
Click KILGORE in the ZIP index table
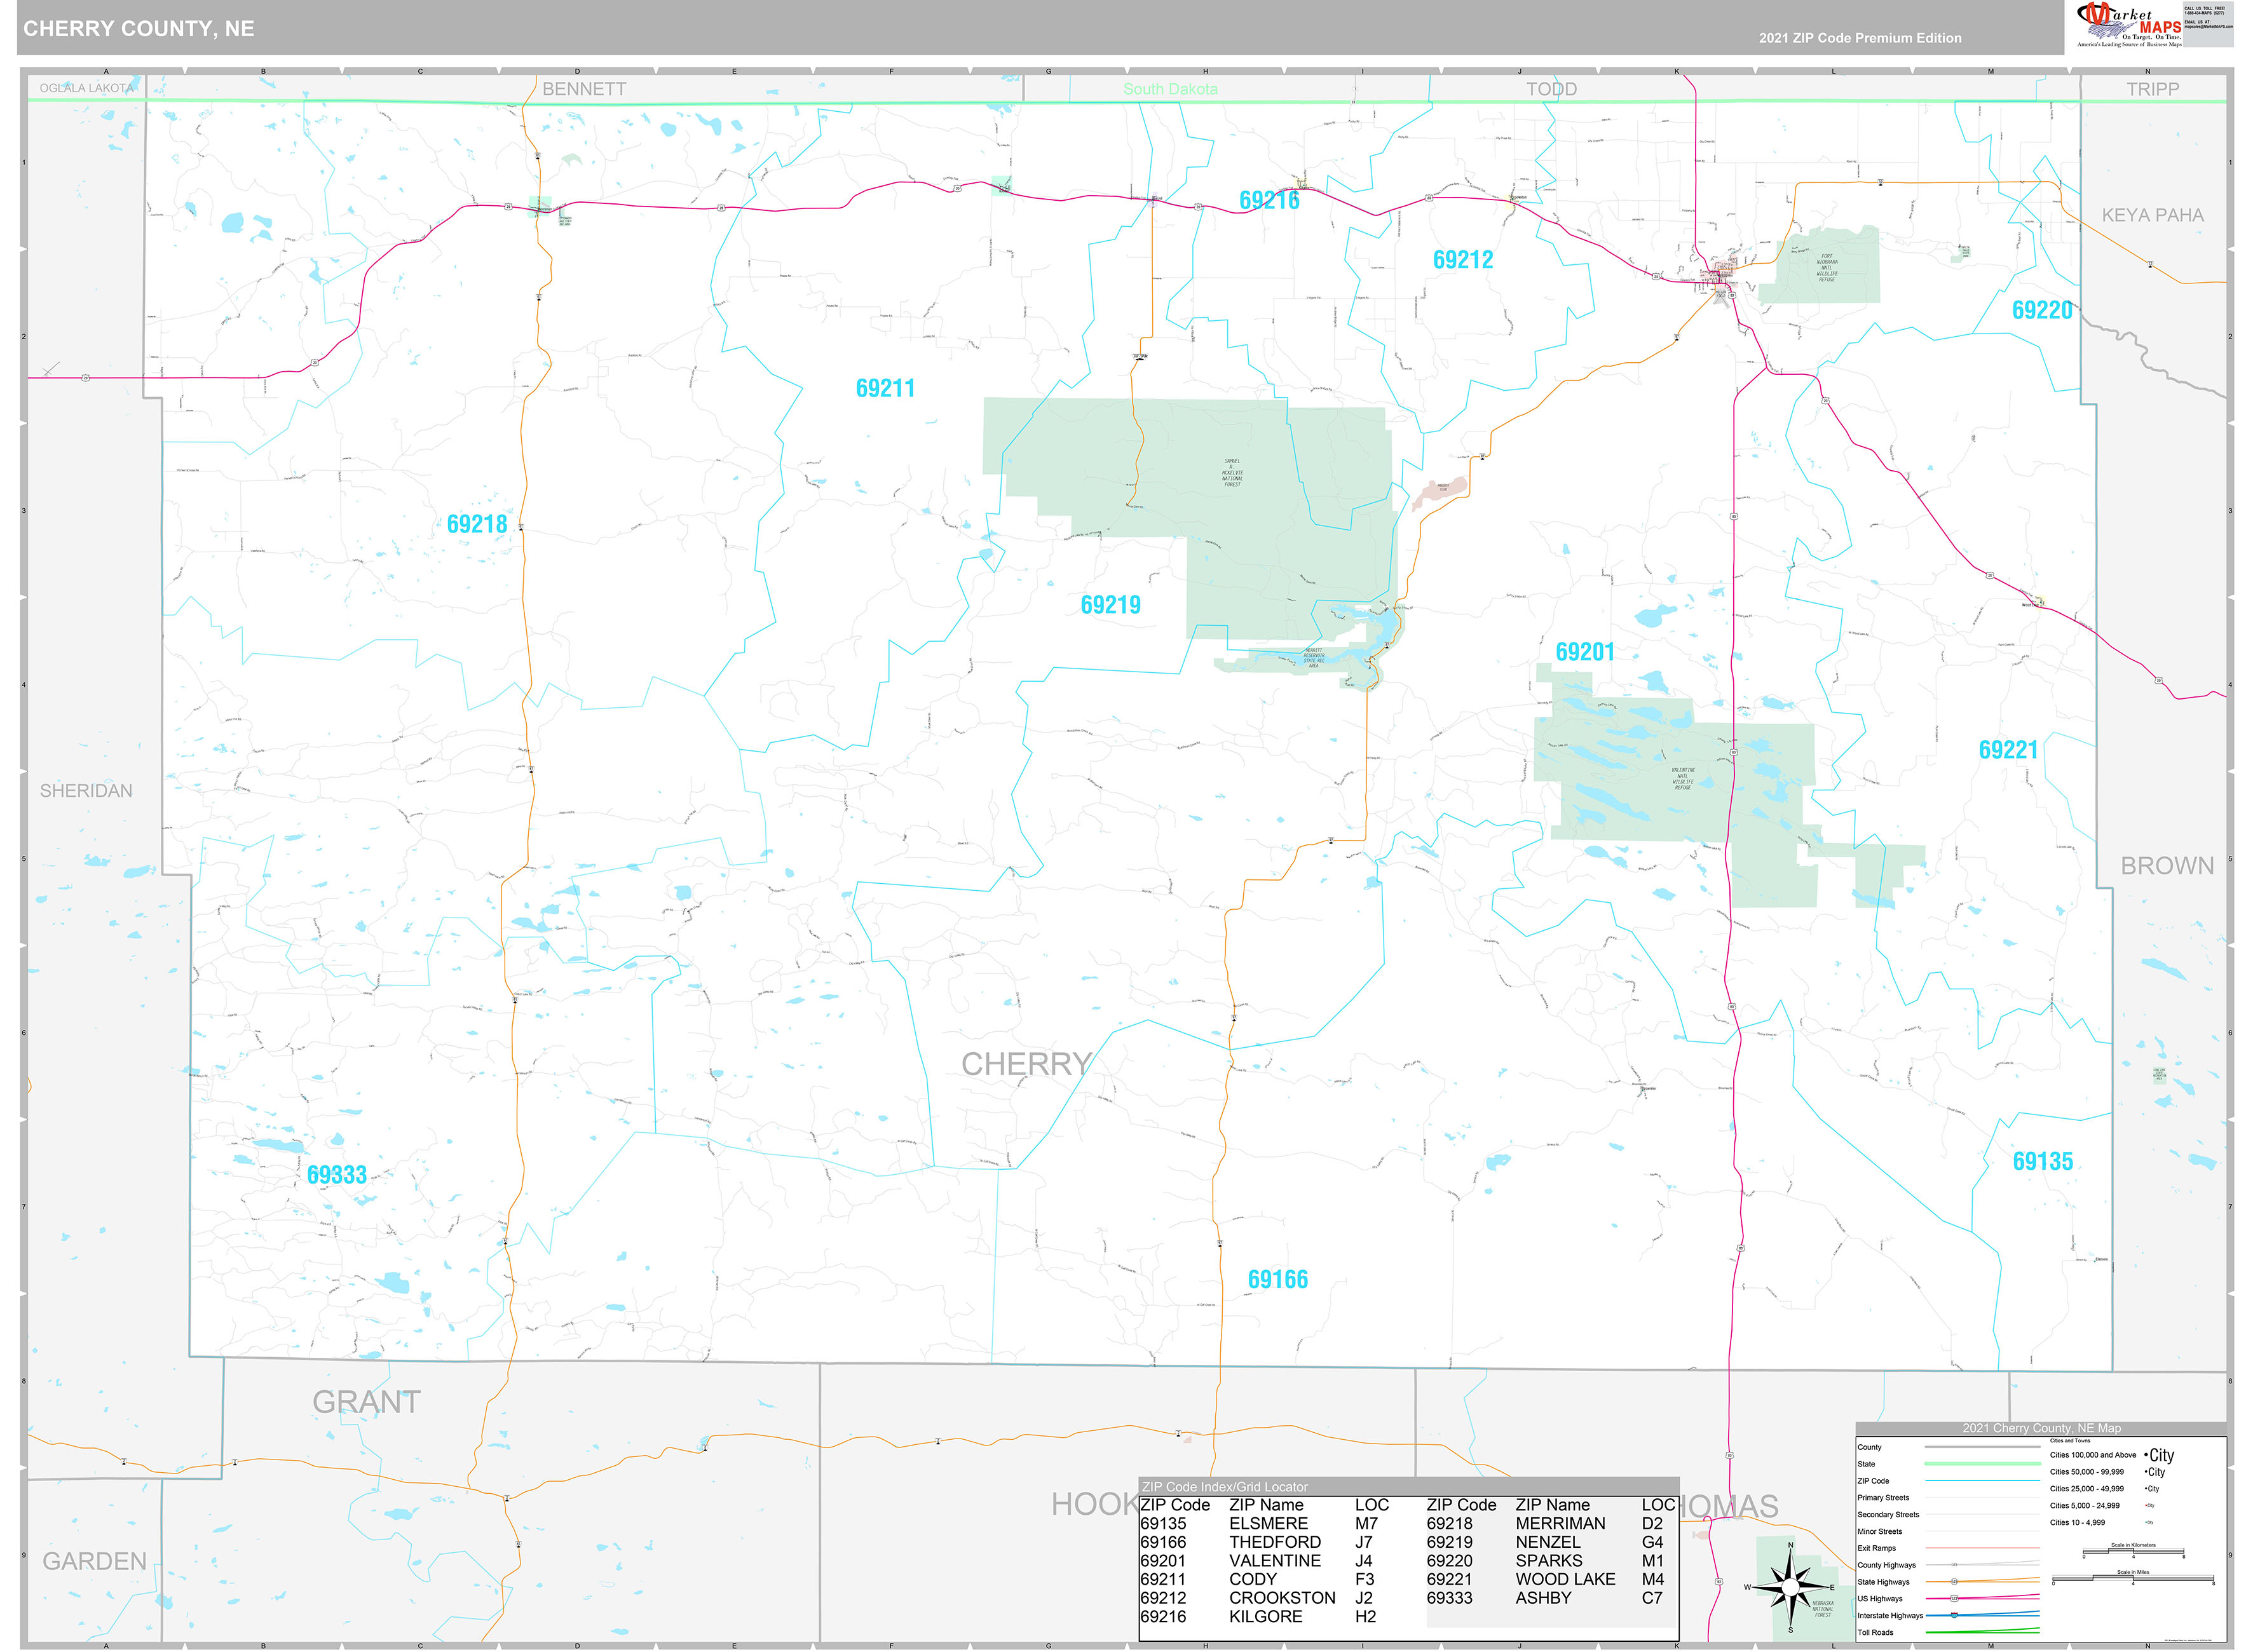coord(1266,1616)
